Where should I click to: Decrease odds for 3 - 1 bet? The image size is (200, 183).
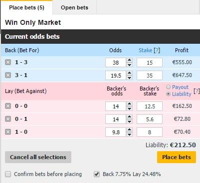point(129,78)
